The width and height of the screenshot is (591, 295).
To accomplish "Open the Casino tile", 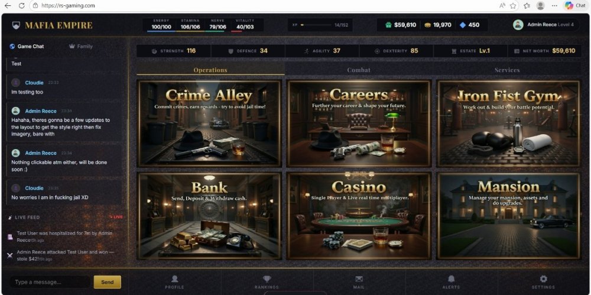I will coord(359,216).
